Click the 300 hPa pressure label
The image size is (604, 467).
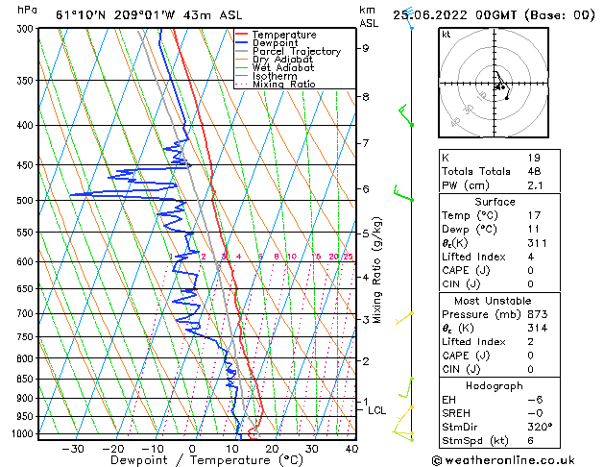(27, 29)
